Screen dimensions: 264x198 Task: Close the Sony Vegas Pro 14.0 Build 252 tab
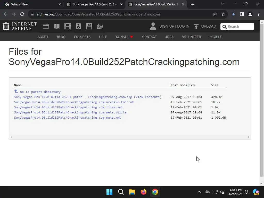click(x=121, y=4)
